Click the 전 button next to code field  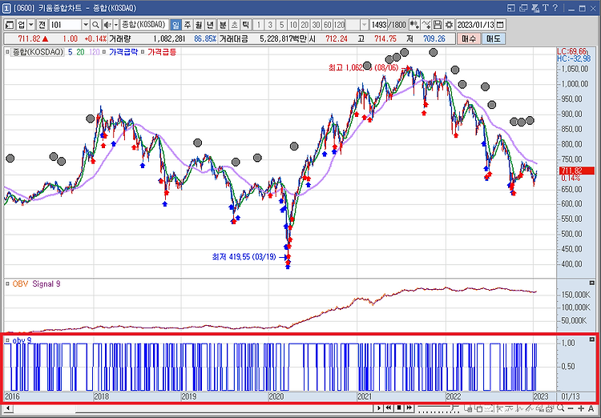42,25
